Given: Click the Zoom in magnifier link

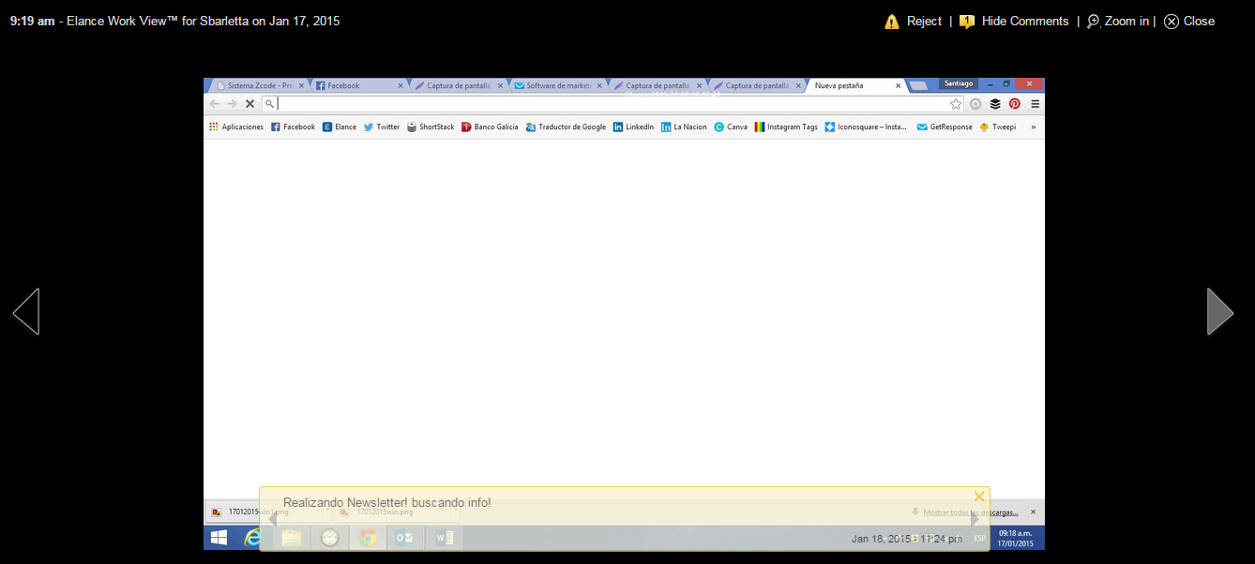Looking at the screenshot, I should 1118,21.
